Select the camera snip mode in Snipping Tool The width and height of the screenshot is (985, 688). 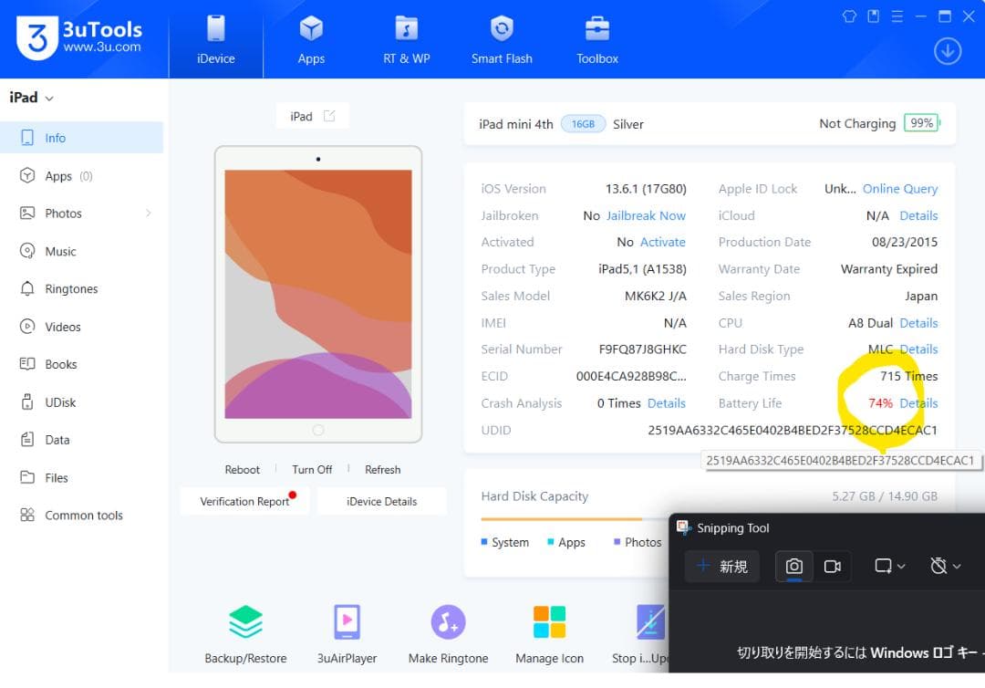[794, 566]
